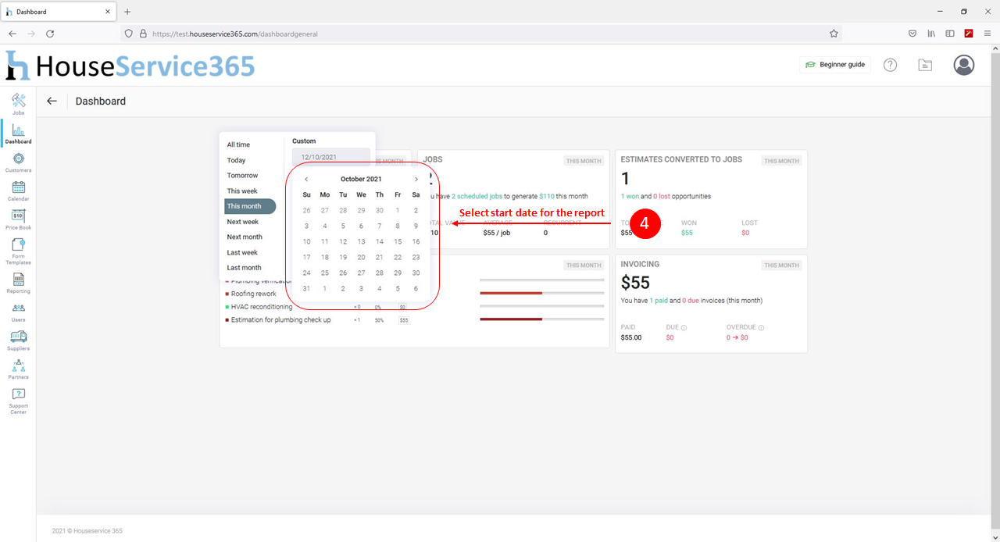1000x542 pixels.
Task: Open a new browser tab
Action: [x=127, y=12]
